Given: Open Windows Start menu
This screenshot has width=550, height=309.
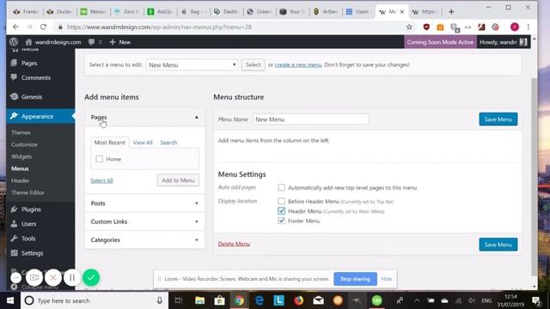Looking at the screenshot, I should click(x=10, y=300).
